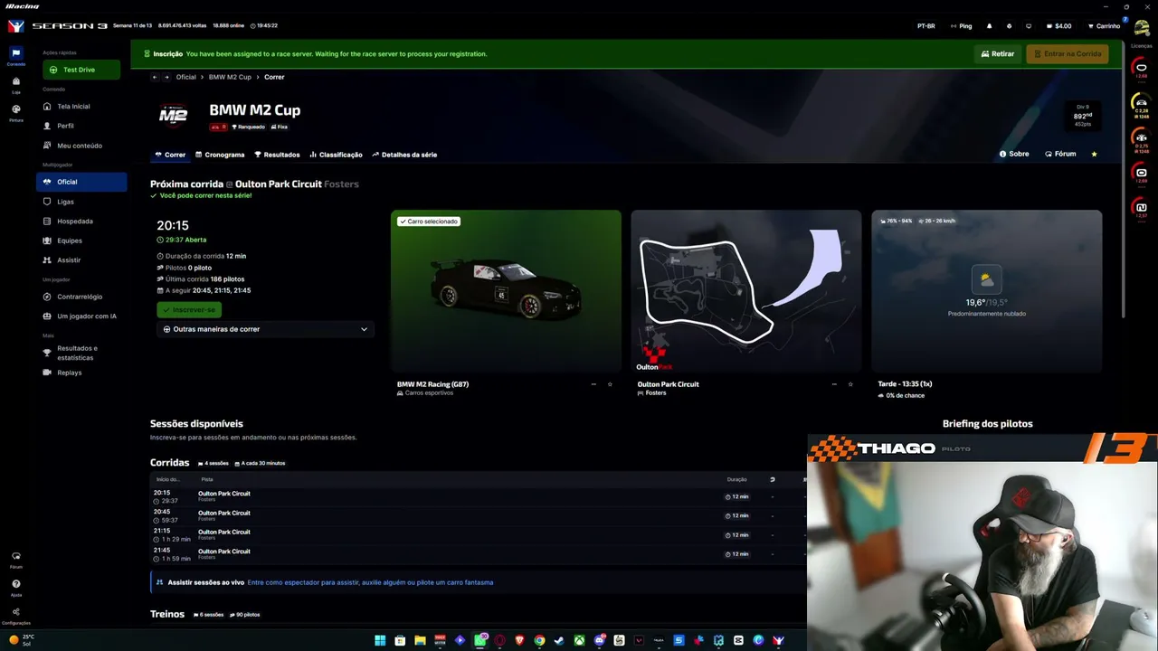The width and height of the screenshot is (1158, 651).
Task: Open Hospedada in the sidebar
Action: [81, 221]
